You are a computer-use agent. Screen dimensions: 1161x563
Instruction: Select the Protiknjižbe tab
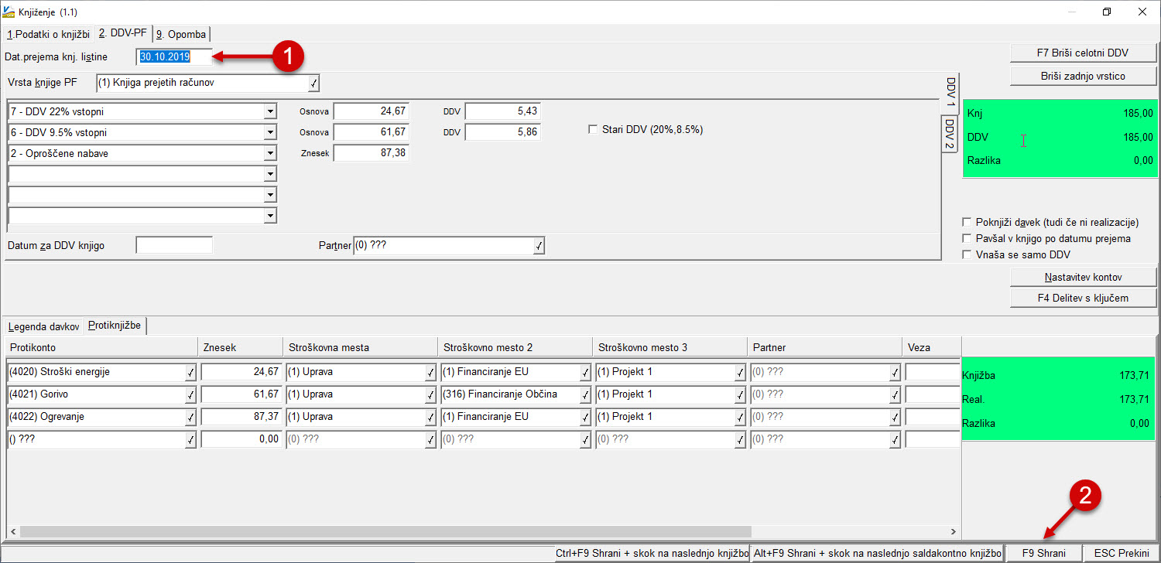[x=115, y=326]
